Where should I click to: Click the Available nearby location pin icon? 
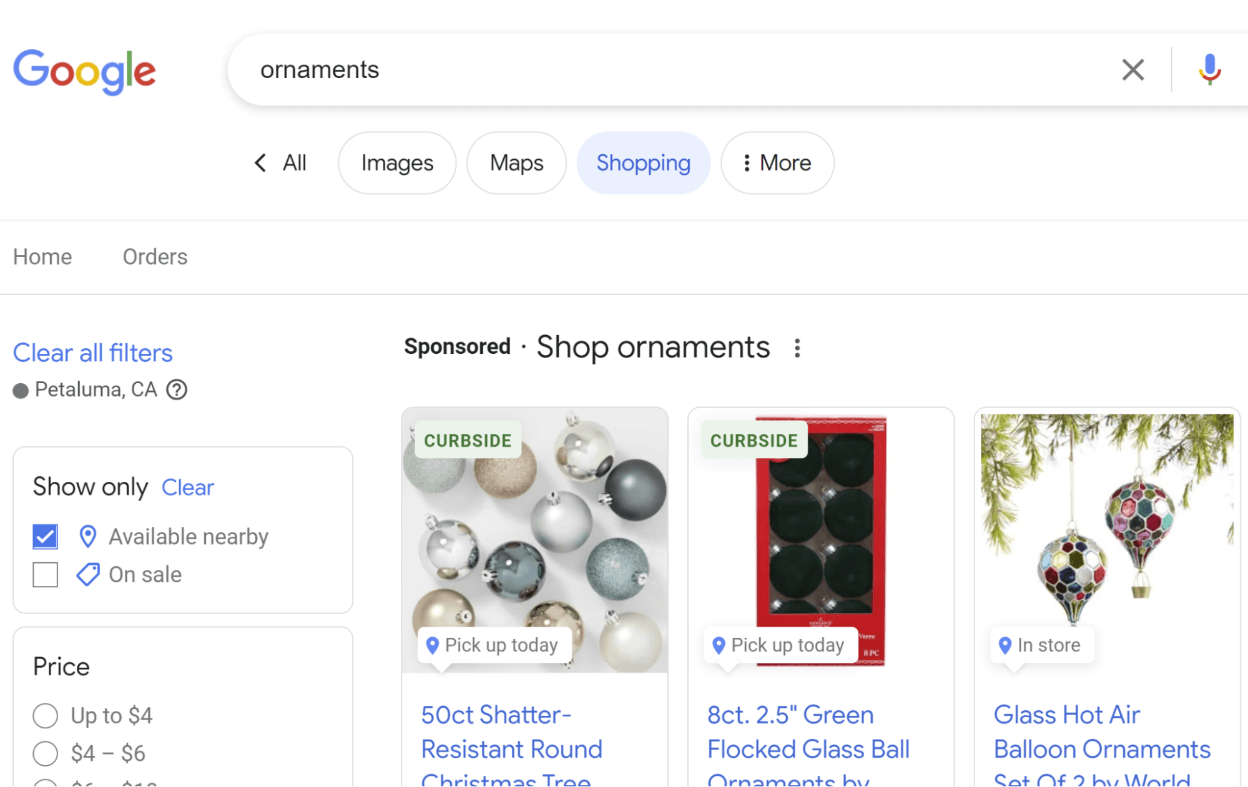(x=88, y=537)
